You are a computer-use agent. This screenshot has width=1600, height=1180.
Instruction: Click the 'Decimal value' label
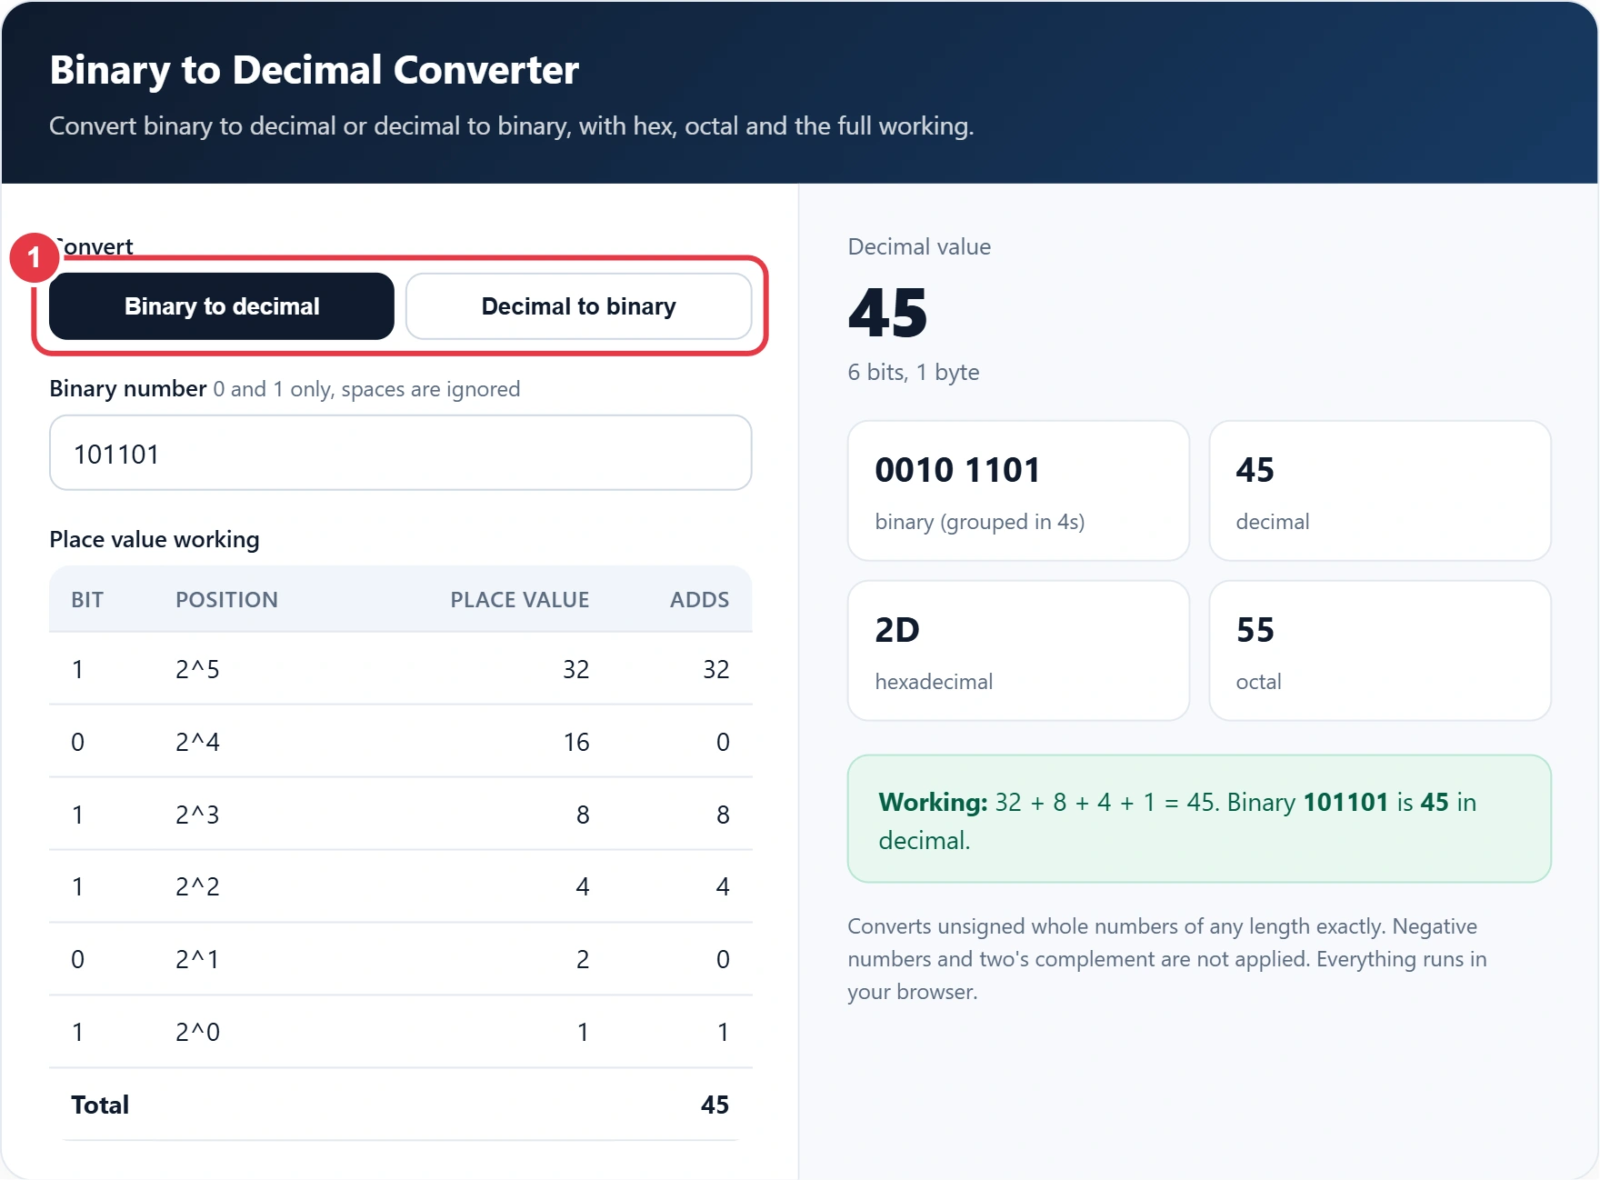(x=919, y=247)
